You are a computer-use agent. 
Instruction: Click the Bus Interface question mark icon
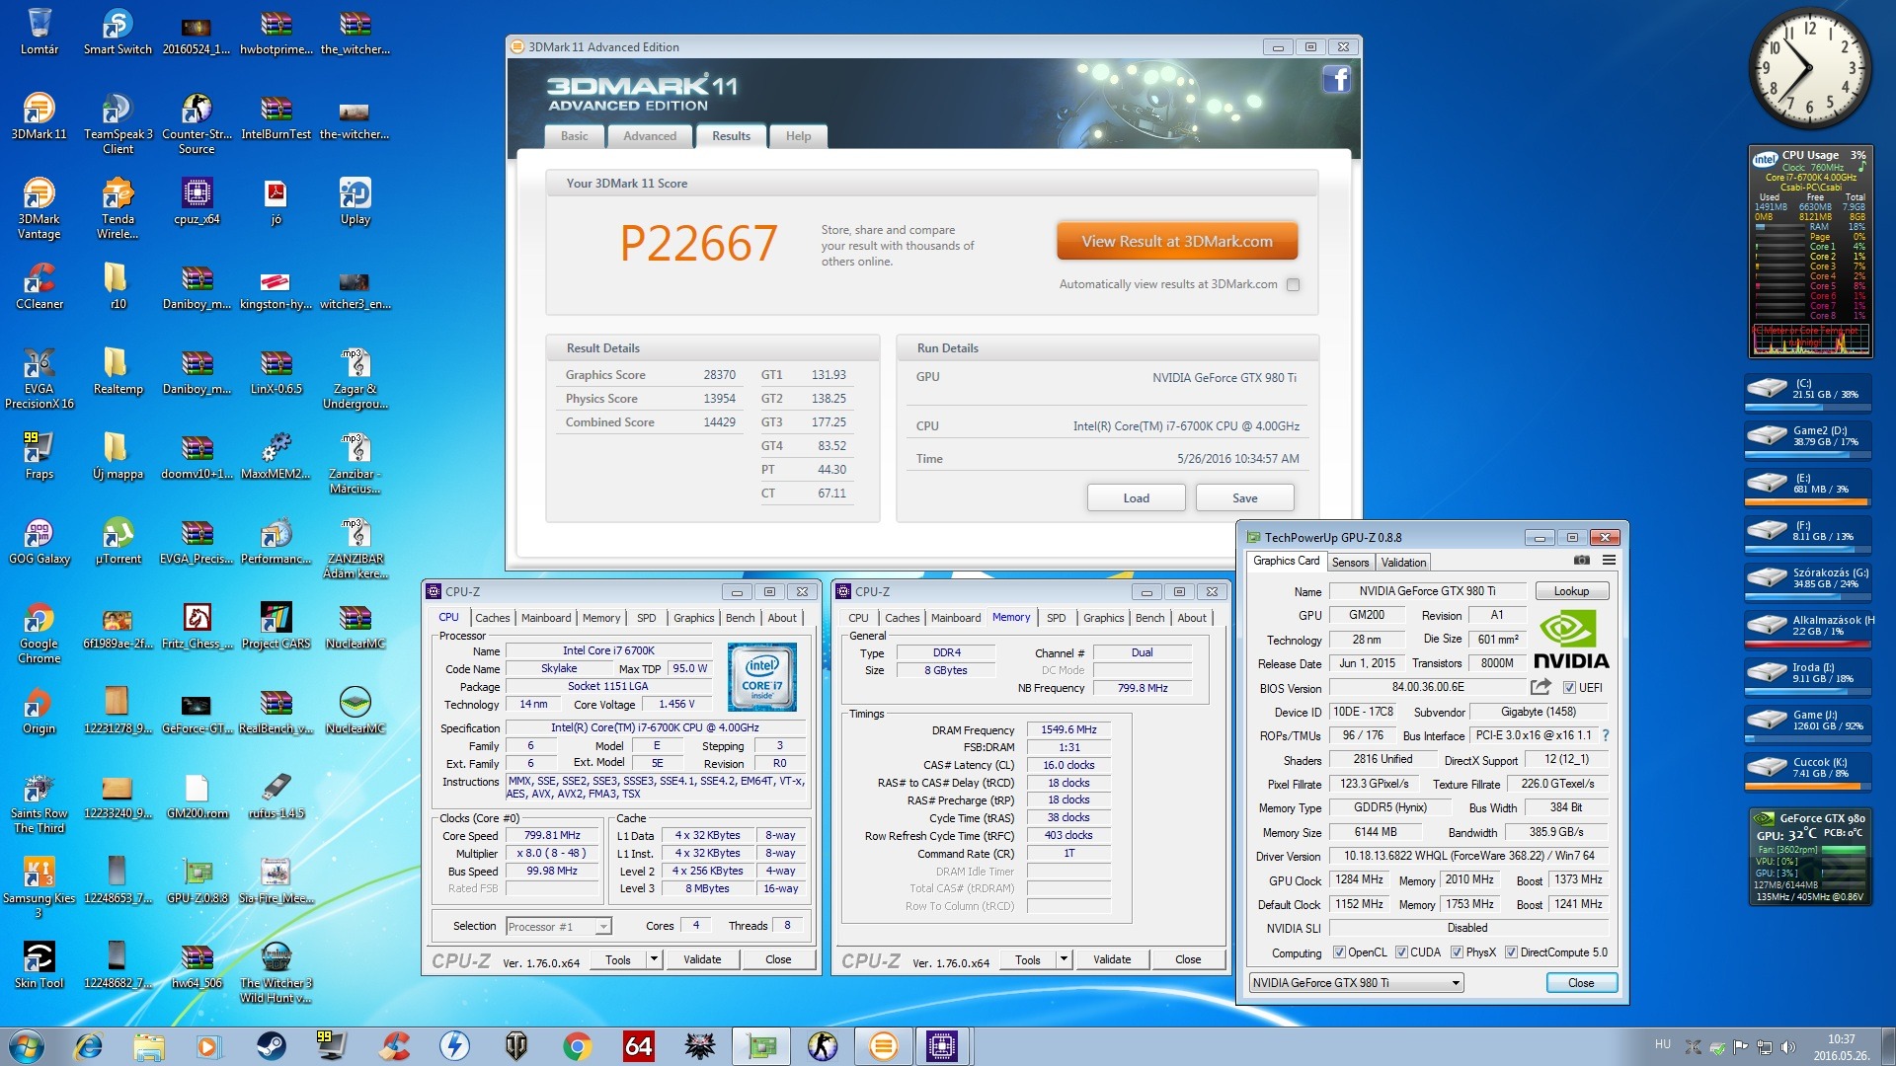tap(1606, 735)
